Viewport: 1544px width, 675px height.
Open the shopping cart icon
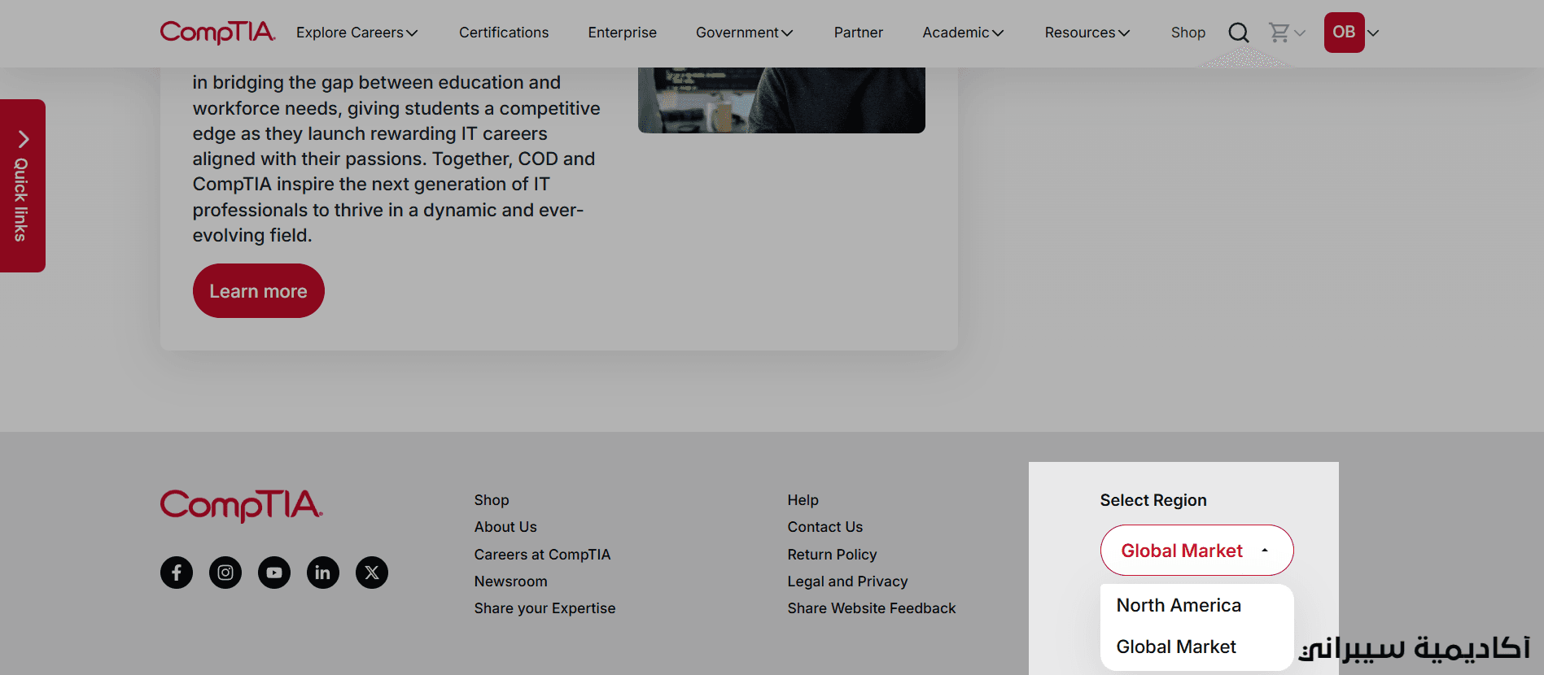click(1279, 33)
